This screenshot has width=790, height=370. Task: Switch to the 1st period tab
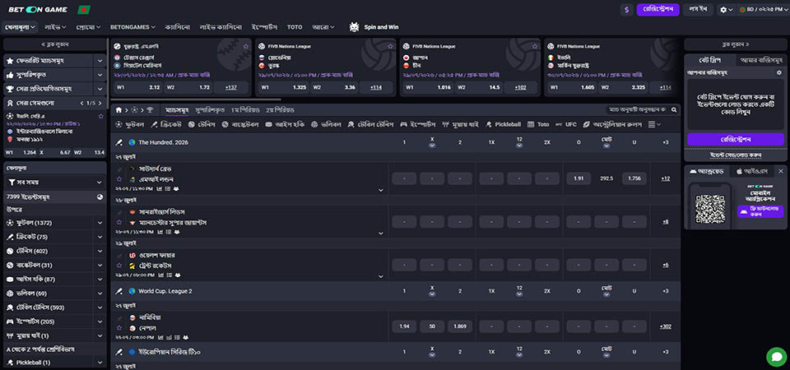245,109
